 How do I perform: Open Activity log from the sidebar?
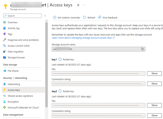click(x=14, y=28)
